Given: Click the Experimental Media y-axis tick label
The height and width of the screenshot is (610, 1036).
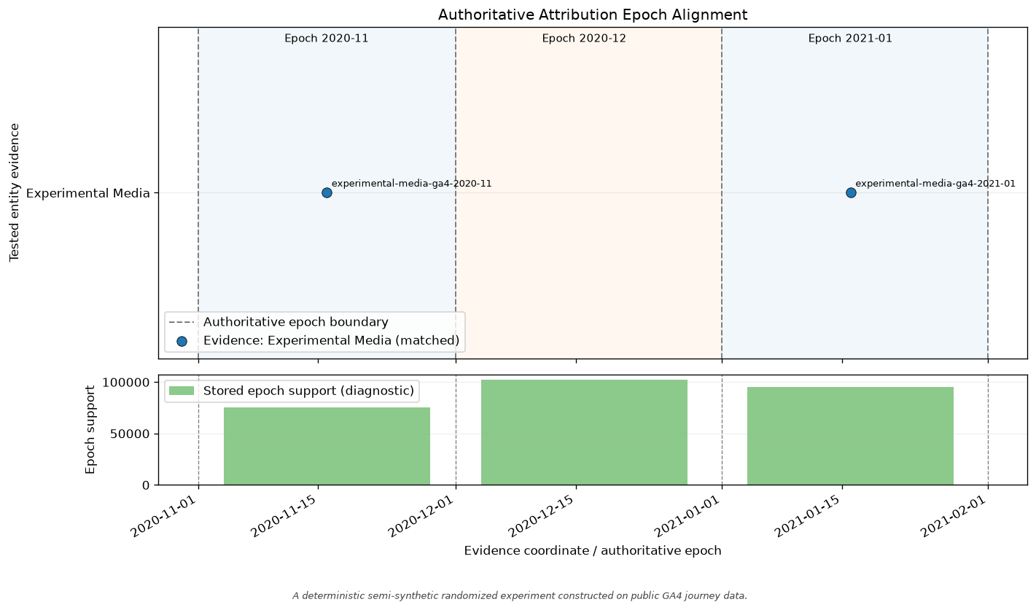Looking at the screenshot, I should [88, 193].
